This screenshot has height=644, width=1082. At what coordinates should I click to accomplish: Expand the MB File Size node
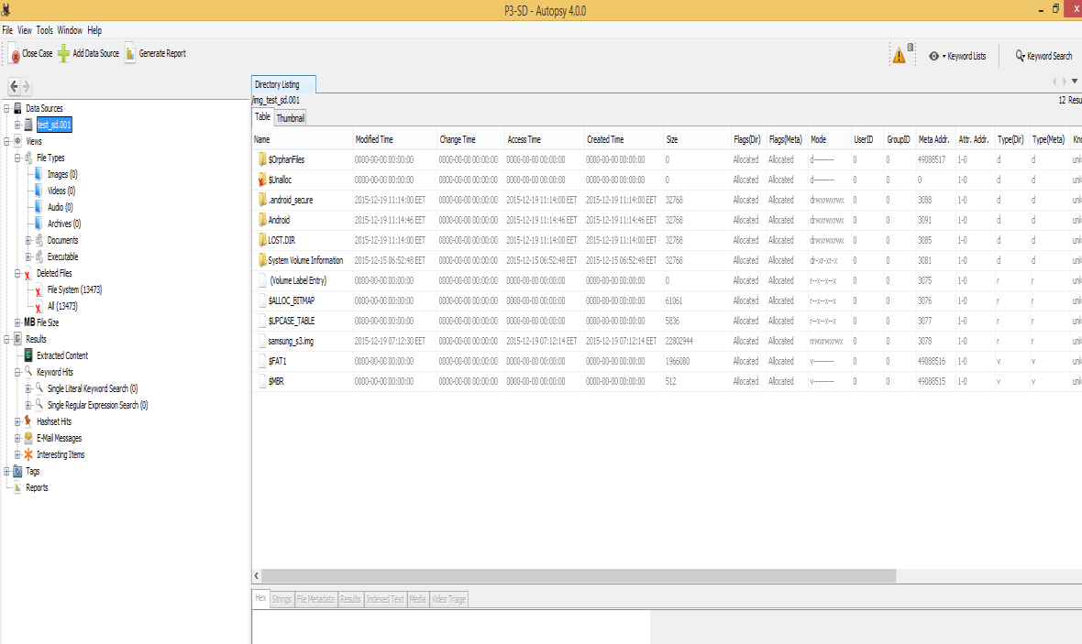[17, 322]
